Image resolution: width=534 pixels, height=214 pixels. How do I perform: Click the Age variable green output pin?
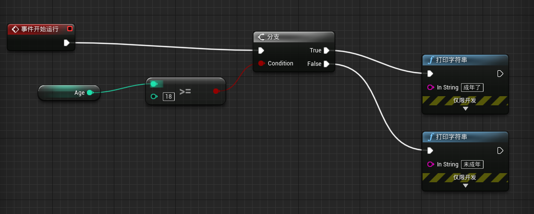[90, 92]
